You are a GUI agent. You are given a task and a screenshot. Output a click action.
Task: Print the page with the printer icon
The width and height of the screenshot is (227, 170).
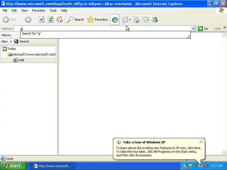[136, 20]
